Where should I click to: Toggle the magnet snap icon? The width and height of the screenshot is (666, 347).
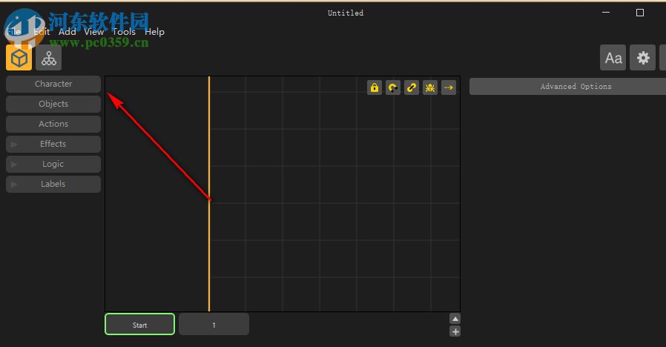pyautogui.click(x=393, y=87)
